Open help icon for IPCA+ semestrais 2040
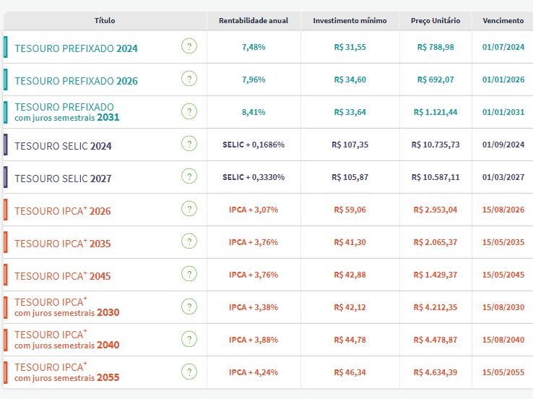This screenshot has width=533, height=399. [189, 339]
